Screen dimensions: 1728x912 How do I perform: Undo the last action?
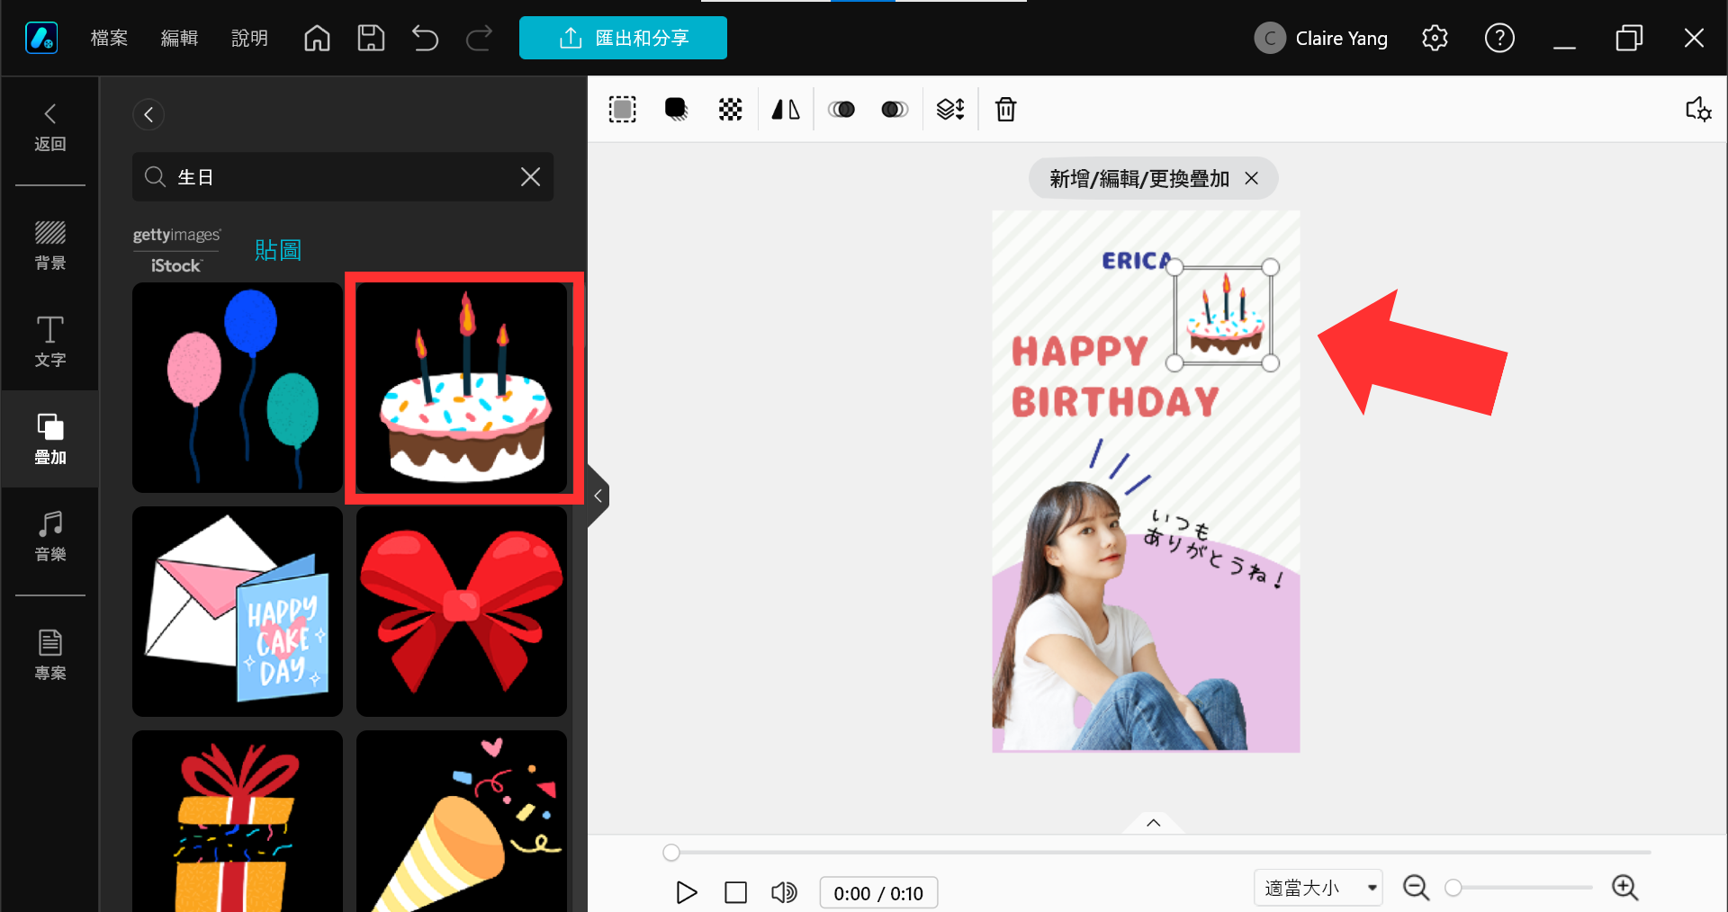(425, 38)
